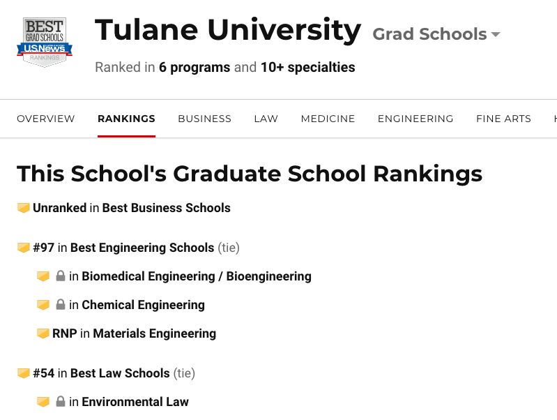The width and height of the screenshot is (557, 420).
Task: Open the Law tab
Action: (x=266, y=119)
